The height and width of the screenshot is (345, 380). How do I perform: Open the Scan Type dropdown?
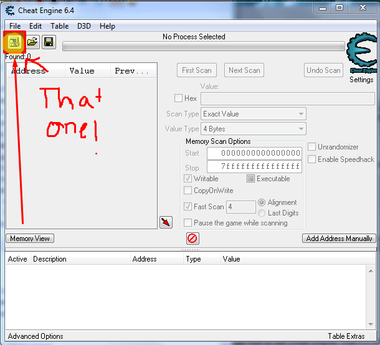pyautogui.click(x=254, y=114)
